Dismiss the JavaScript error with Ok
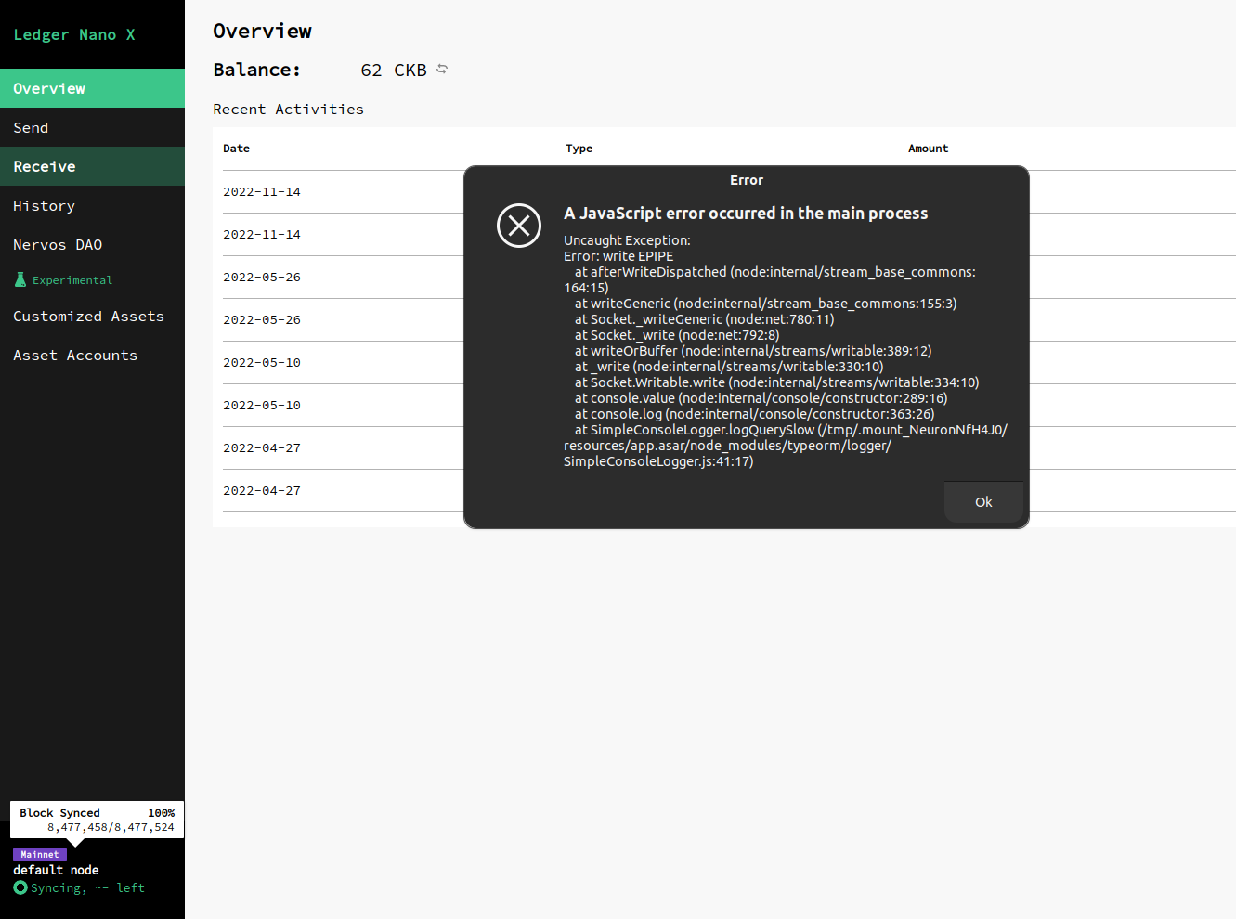This screenshot has height=919, width=1236. pos(983,501)
